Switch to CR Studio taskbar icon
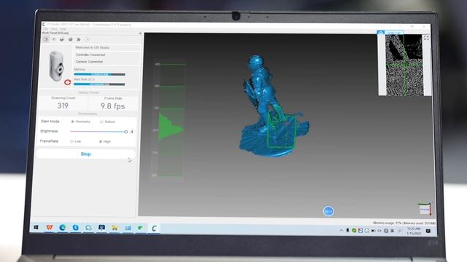The image size is (467, 262). [x=154, y=228]
